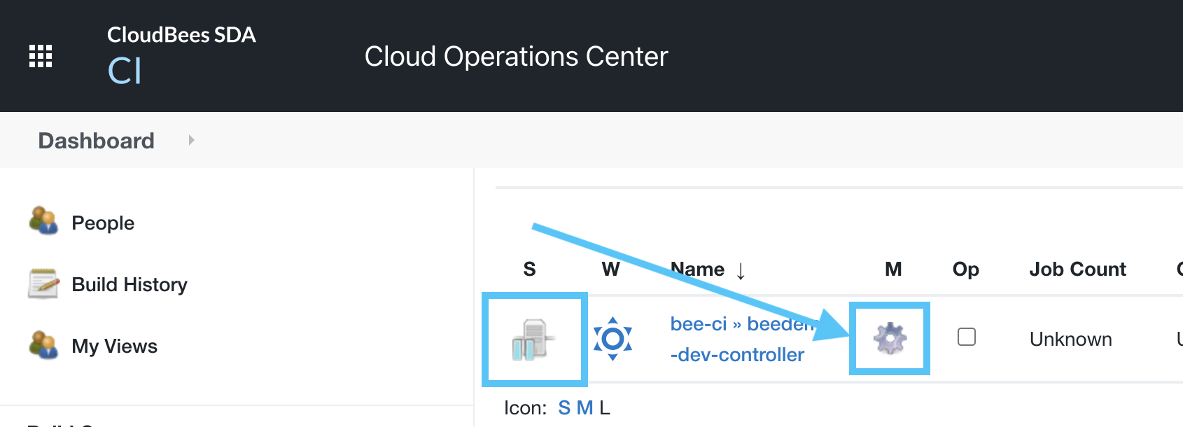
Task: Open My Views link
Action: pos(114,346)
